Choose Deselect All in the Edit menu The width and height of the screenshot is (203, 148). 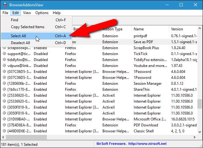(20, 43)
